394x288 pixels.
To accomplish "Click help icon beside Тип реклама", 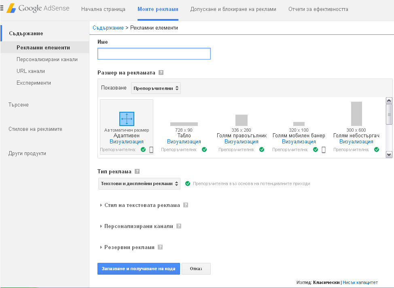I will [x=137, y=171].
